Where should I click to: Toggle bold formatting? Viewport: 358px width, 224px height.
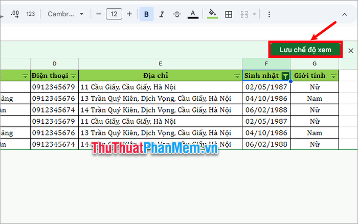pos(146,14)
